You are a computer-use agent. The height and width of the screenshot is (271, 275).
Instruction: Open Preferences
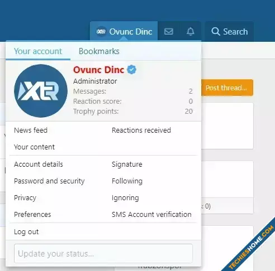[x=32, y=215]
